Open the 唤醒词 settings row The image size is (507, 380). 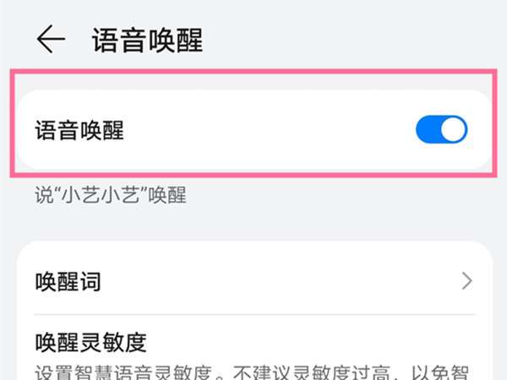[x=253, y=281]
